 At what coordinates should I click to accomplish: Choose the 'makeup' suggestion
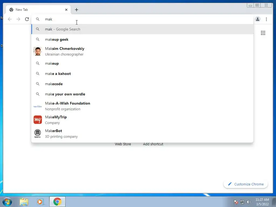(x=142, y=63)
